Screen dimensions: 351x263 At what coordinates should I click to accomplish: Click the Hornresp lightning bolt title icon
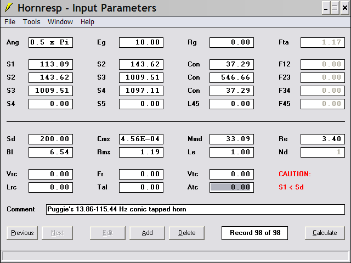pyautogui.click(x=9, y=8)
